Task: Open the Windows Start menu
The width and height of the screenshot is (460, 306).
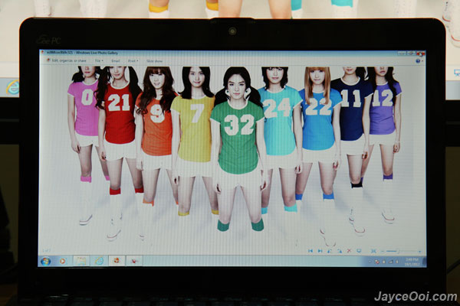Action: pyautogui.click(x=46, y=261)
